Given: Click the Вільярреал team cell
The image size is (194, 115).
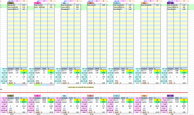Looking at the screenshot, I should [x=64, y=9].
